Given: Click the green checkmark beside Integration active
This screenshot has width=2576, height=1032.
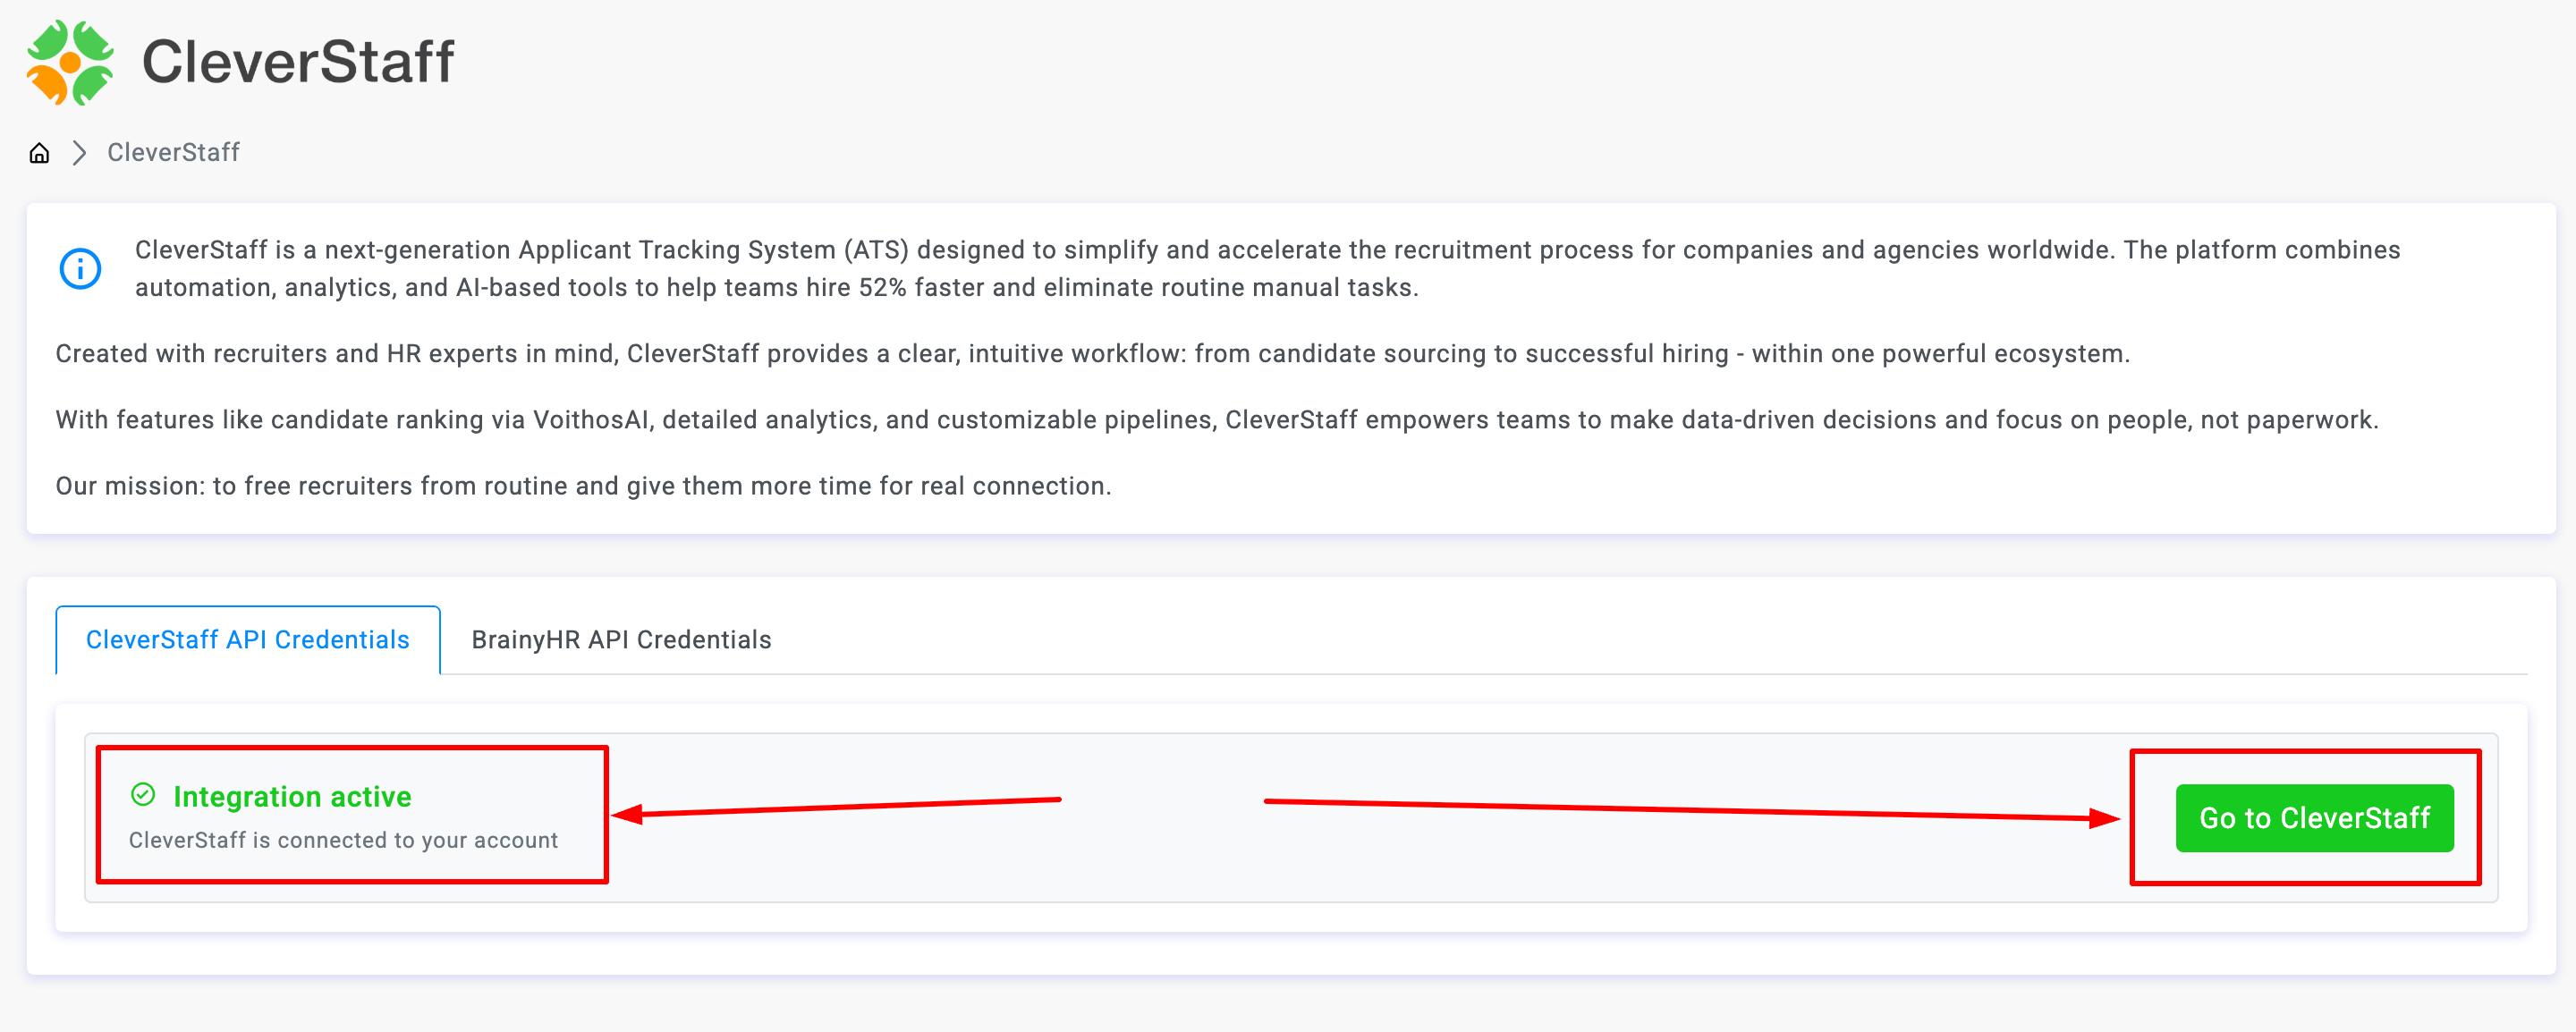Looking at the screenshot, I should click(x=143, y=795).
